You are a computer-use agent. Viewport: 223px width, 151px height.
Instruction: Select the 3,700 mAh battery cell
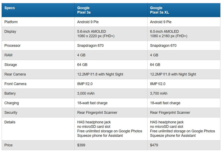point(159,93)
